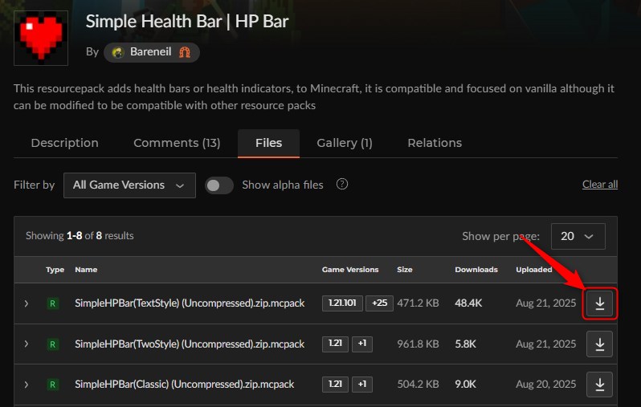Open SimpleHPBar(TextStyle) file name link
Viewport: 641px width, 407px height.
point(190,303)
